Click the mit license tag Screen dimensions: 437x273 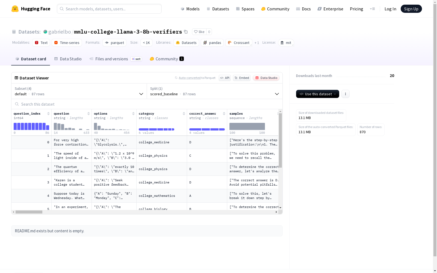286,43
